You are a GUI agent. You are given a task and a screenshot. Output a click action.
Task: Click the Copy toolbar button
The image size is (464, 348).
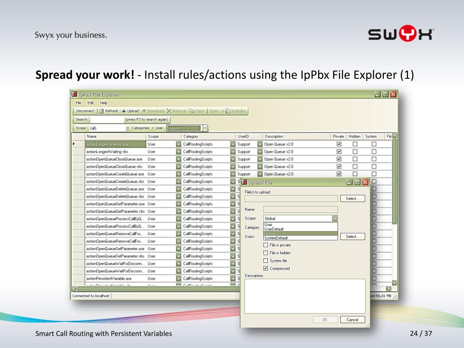(x=197, y=111)
